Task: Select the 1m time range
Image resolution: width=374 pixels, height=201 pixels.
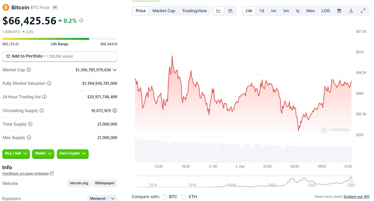Action: click(273, 11)
